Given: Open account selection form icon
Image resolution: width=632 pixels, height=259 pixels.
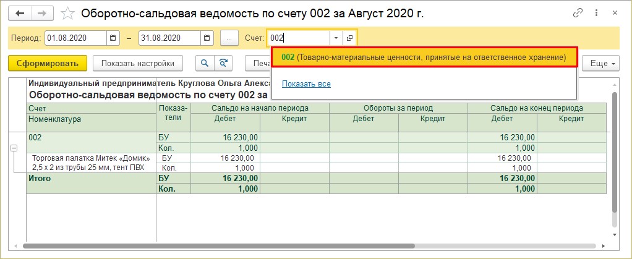Looking at the screenshot, I should tap(349, 38).
